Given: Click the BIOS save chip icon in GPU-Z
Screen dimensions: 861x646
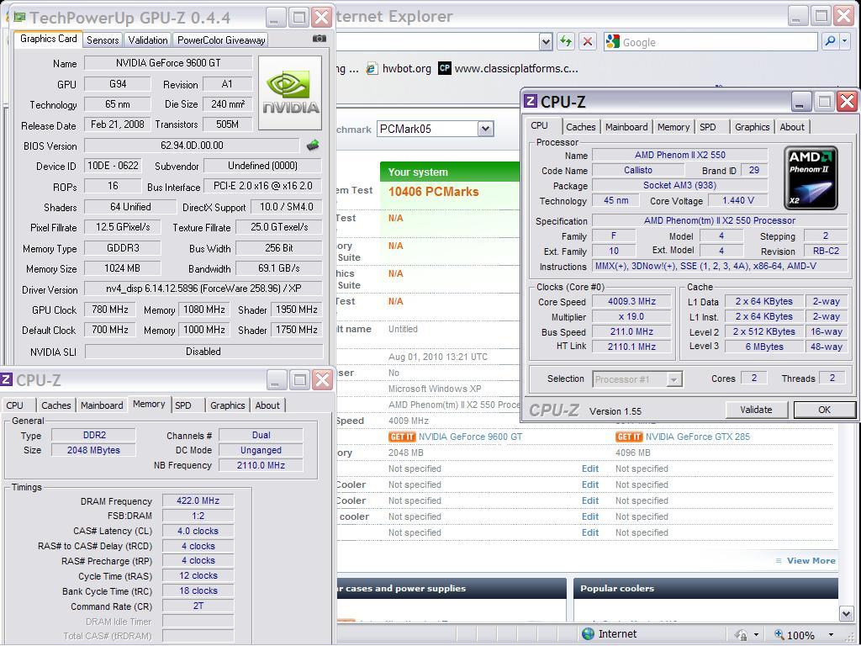Looking at the screenshot, I should click(x=313, y=145).
